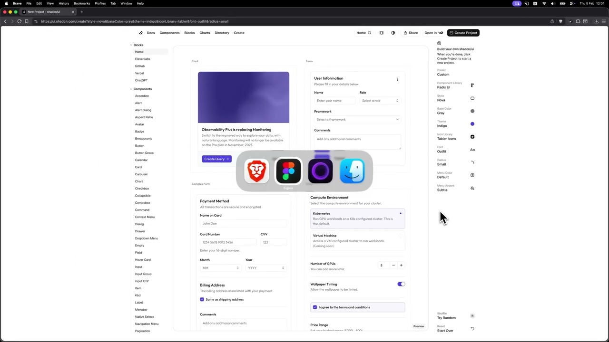The width and height of the screenshot is (609, 342).
Task: Open the Tabler Icons library picker
Action: point(472,137)
